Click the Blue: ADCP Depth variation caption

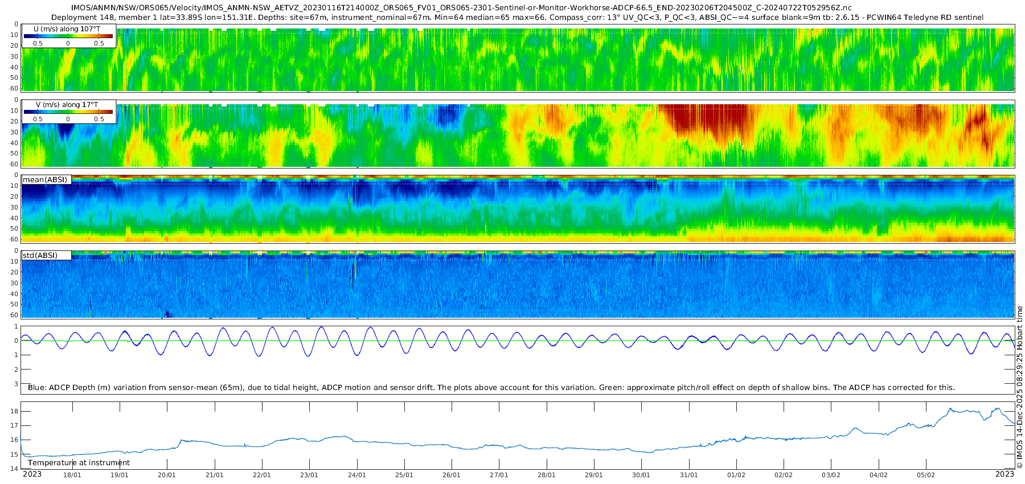click(x=491, y=388)
